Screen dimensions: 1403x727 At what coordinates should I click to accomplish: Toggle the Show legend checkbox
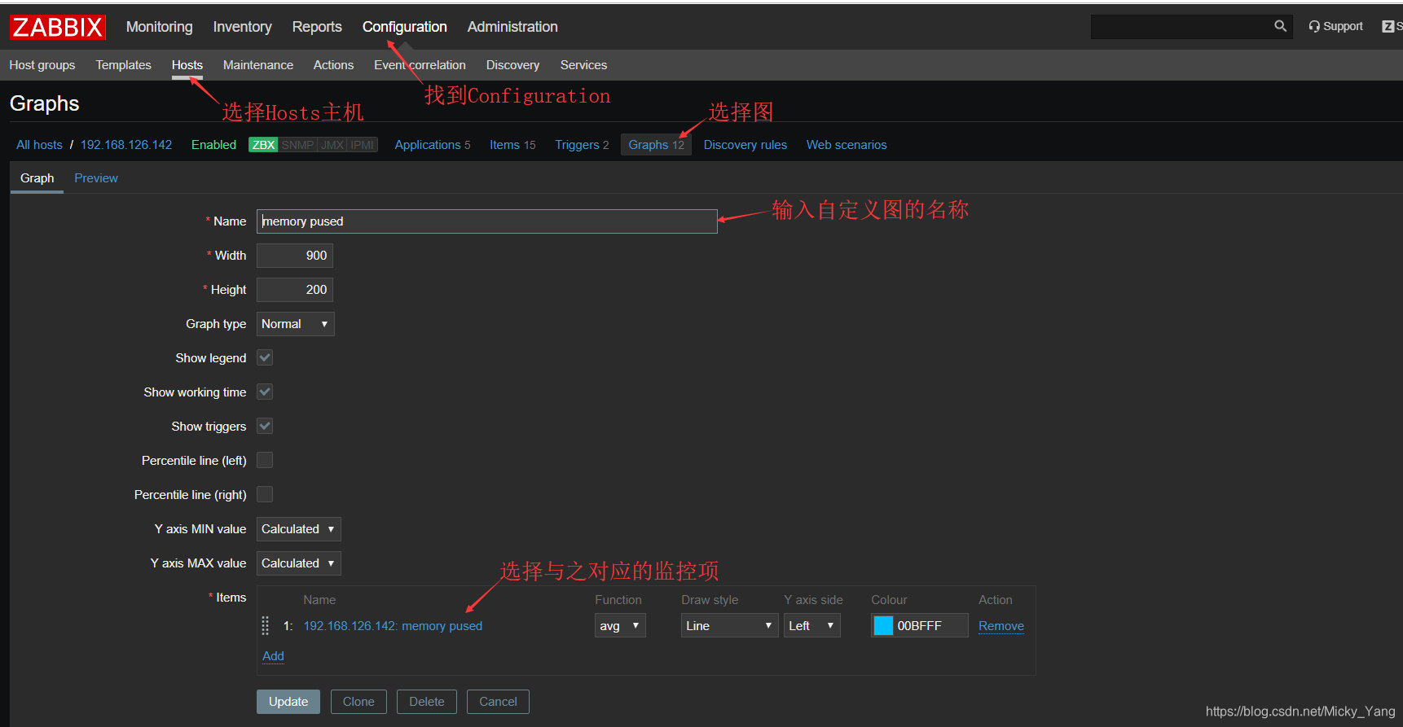click(x=265, y=357)
